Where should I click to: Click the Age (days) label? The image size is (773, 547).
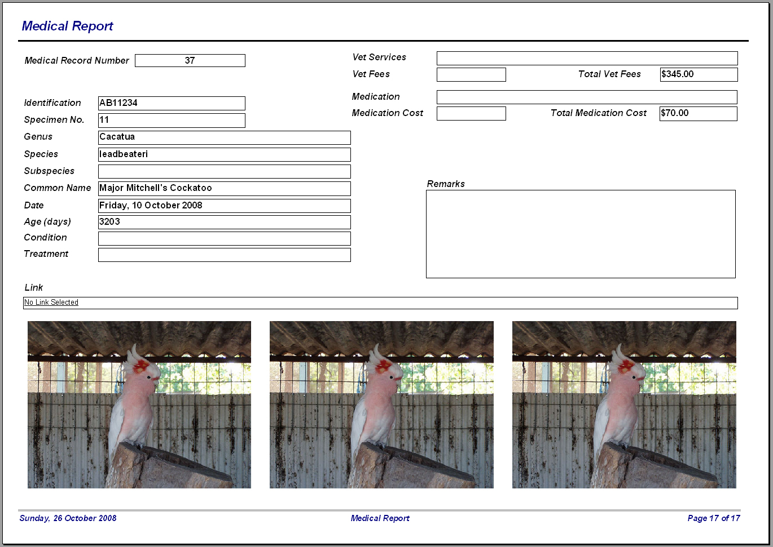click(47, 221)
